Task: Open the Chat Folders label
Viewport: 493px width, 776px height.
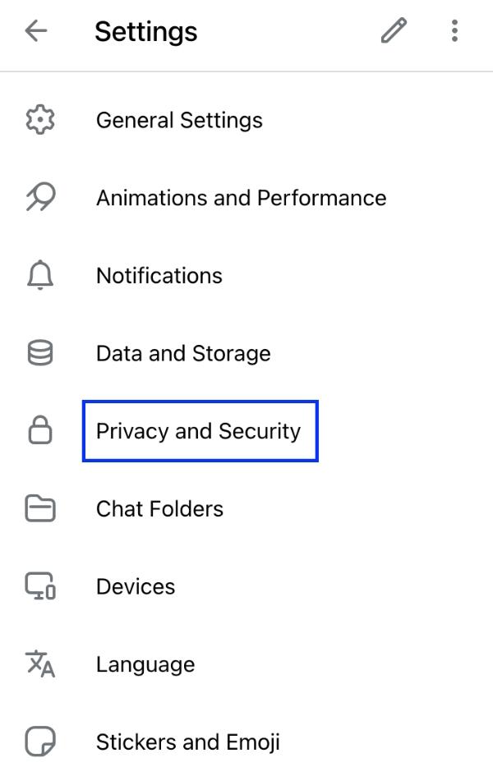Action: [159, 509]
